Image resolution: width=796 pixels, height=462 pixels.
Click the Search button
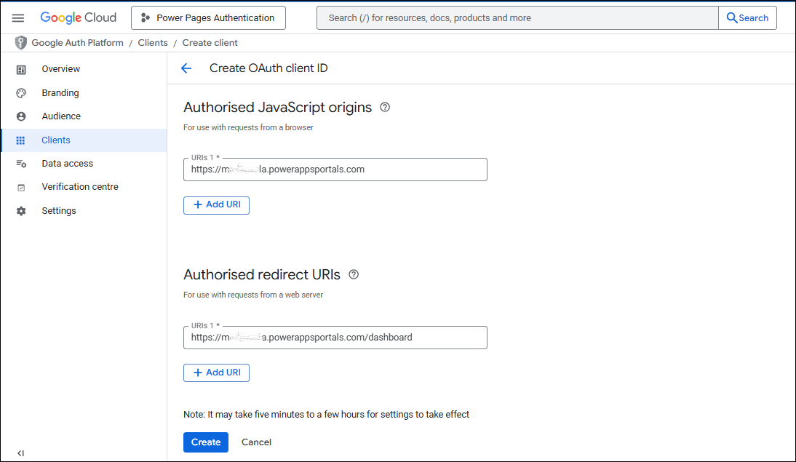(x=747, y=17)
